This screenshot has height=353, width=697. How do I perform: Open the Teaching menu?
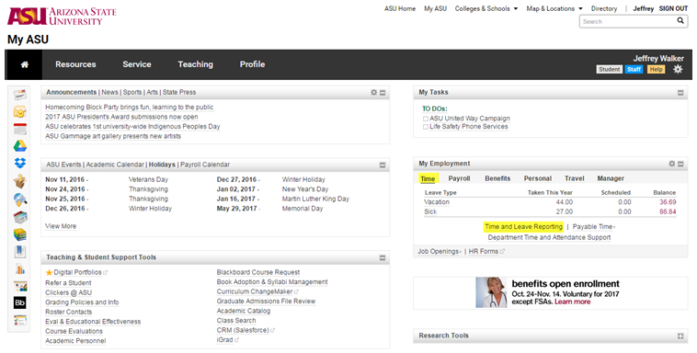(x=195, y=64)
